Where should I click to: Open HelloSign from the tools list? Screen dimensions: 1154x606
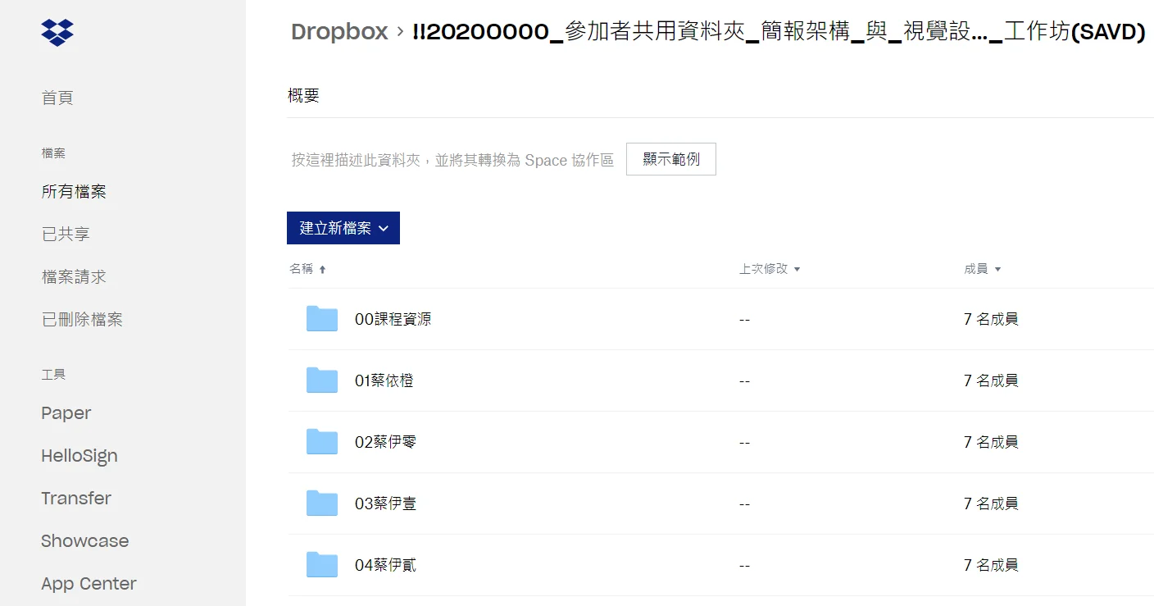(x=80, y=456)
